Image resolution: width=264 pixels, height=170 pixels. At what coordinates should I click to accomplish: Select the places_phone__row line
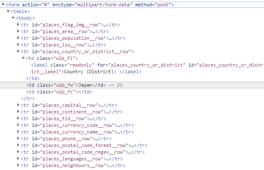point(66,139)
